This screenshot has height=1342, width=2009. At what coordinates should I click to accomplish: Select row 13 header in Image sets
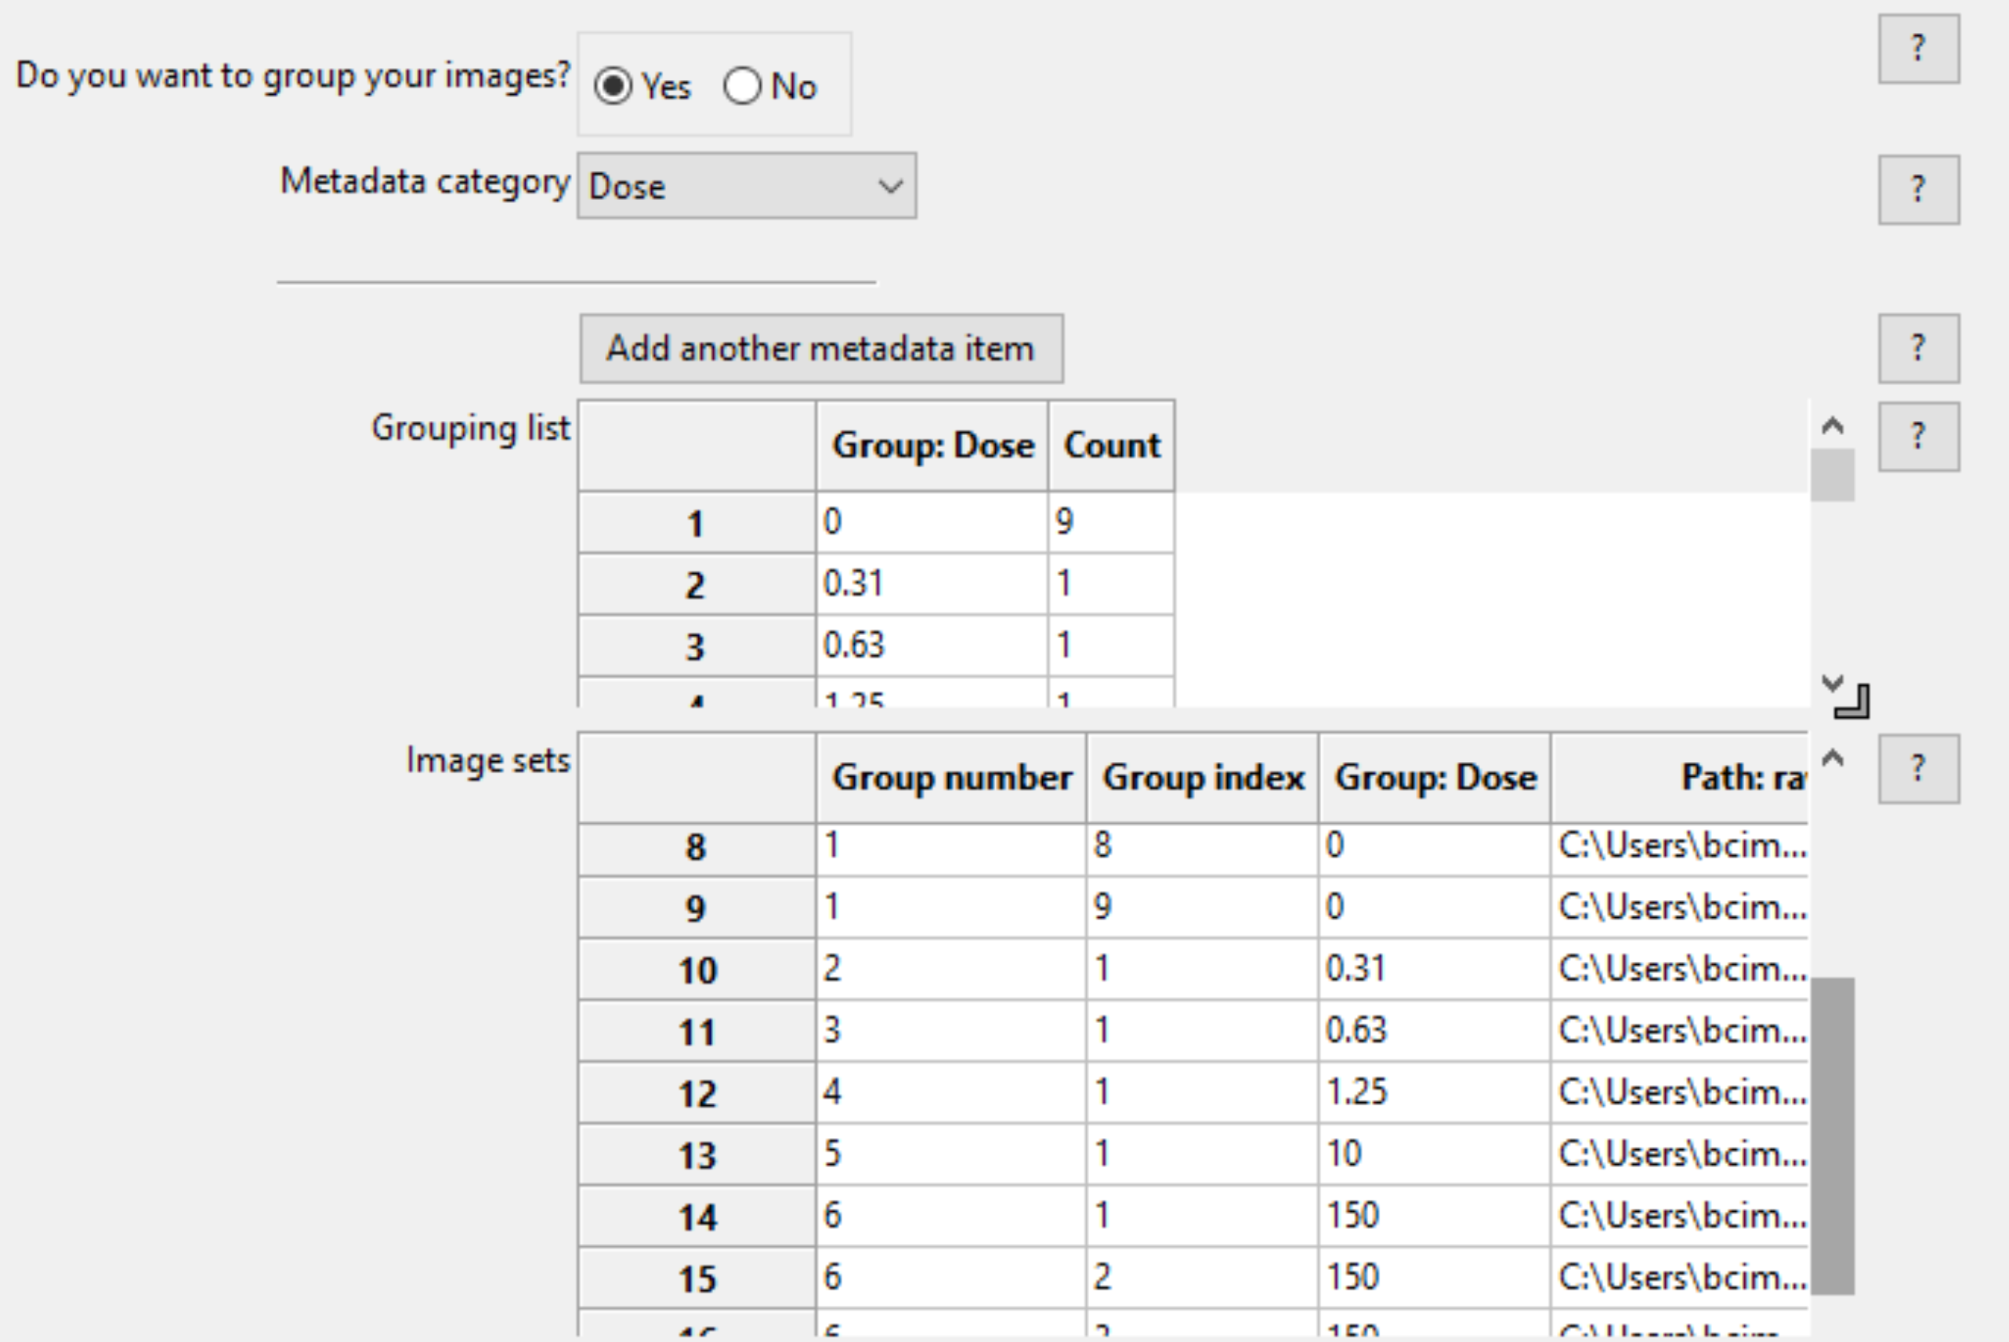697,1155
